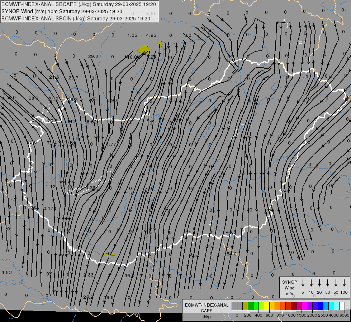Click the map value 38.7
This screenshot has height=322, width=351.
click(x=34, y=98)
